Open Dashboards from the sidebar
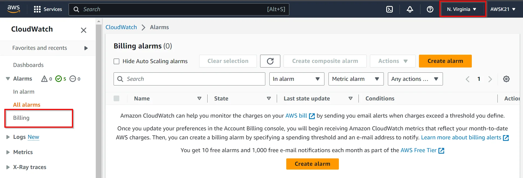Viewport: 523px width, 178px height. 28,65
